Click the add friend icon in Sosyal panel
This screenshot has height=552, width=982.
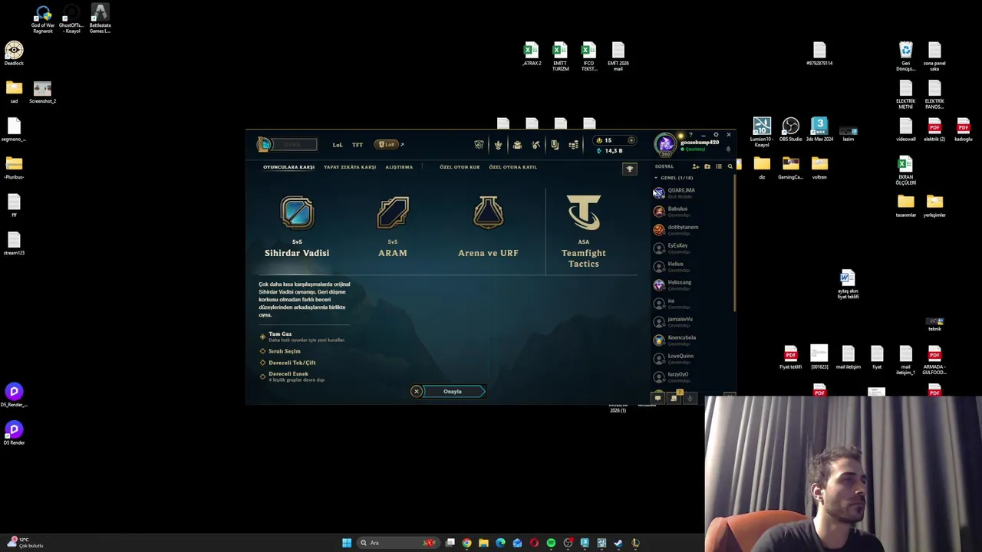696,166
